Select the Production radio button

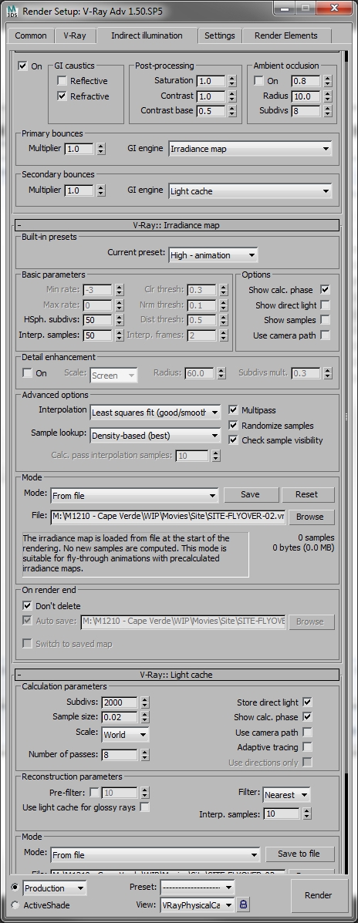pos(15,887)
